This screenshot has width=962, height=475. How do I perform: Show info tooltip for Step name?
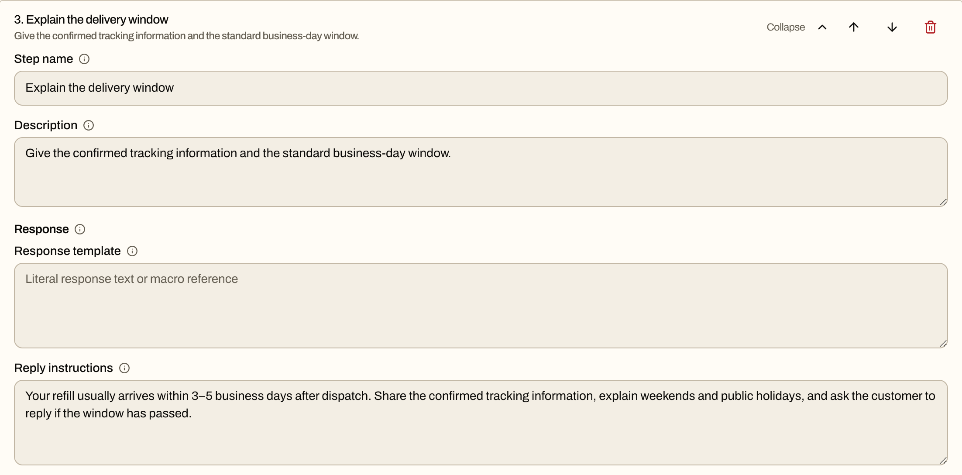[84, 59]
